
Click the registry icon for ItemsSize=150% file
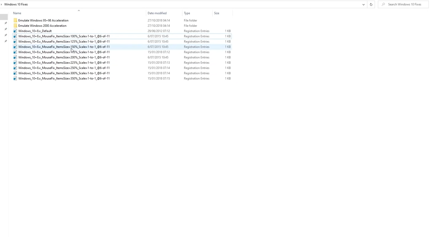pos(15,47)
